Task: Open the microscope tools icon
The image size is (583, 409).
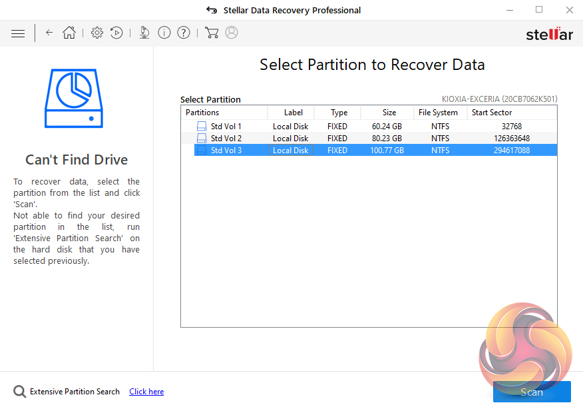Action: pos(144,33)
